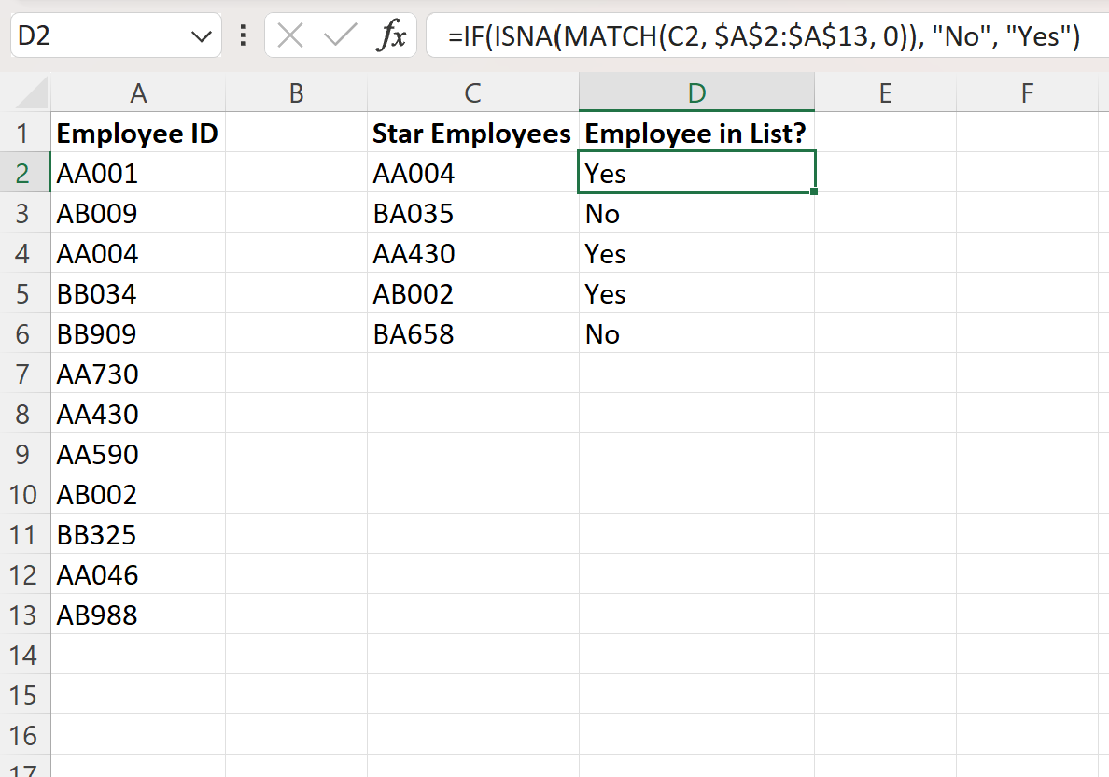1109x777 pixels.
Task: Click the fx insert function icon
Action: pos(394,35)
